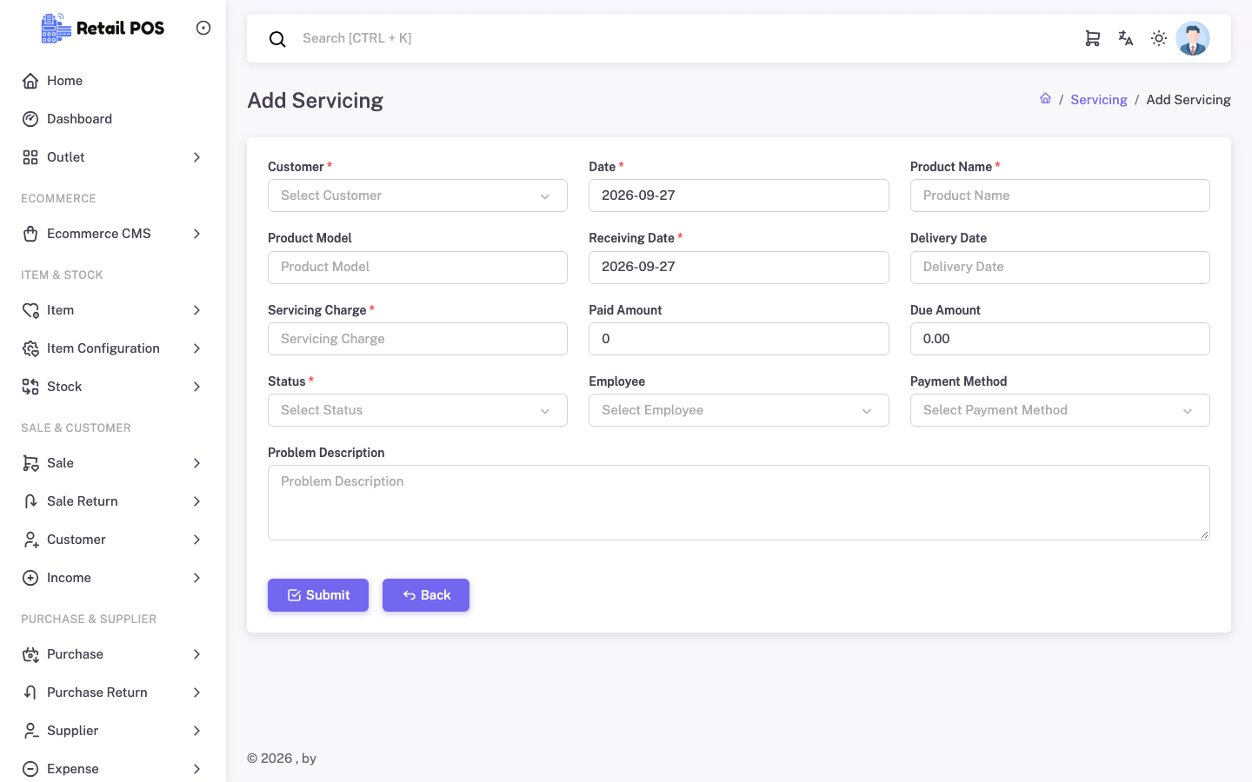Open the language translate icon
The width and height of the screenshot is (1252, 782).
pos(1126,38)
